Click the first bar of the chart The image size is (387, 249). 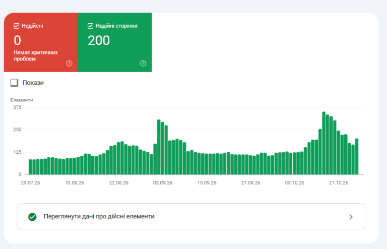tap(30, 167)
